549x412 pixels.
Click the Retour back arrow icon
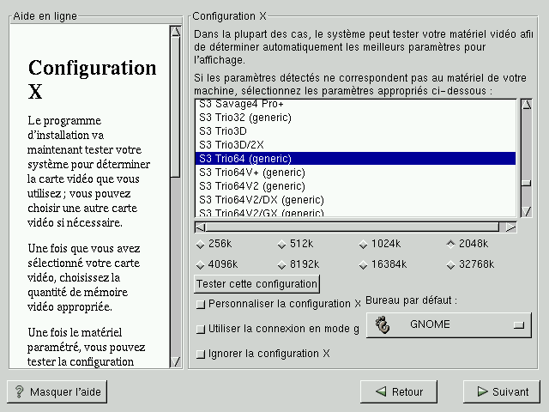[x=379, y=391]
